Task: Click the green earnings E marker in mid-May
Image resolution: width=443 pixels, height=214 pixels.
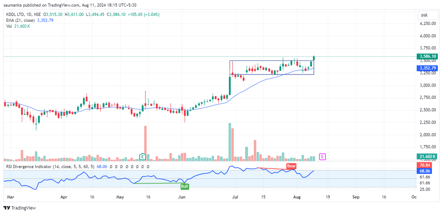Action: click(142, 157)
